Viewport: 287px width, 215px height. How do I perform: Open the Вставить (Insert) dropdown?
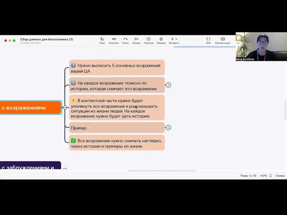[x=174, y=40]
